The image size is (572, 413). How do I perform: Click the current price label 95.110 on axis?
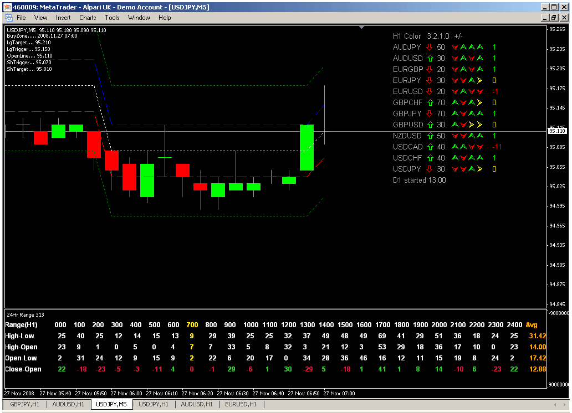[557, 131]
